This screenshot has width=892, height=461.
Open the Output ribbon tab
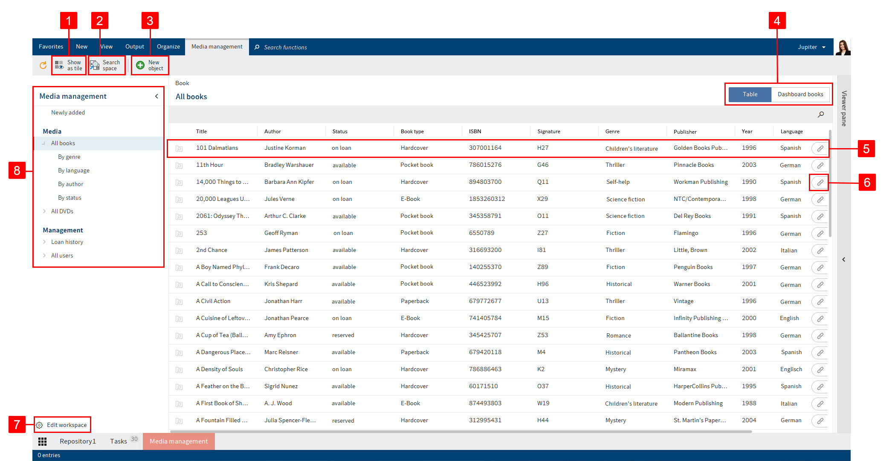pyautogui.click(x=135, y=47)
